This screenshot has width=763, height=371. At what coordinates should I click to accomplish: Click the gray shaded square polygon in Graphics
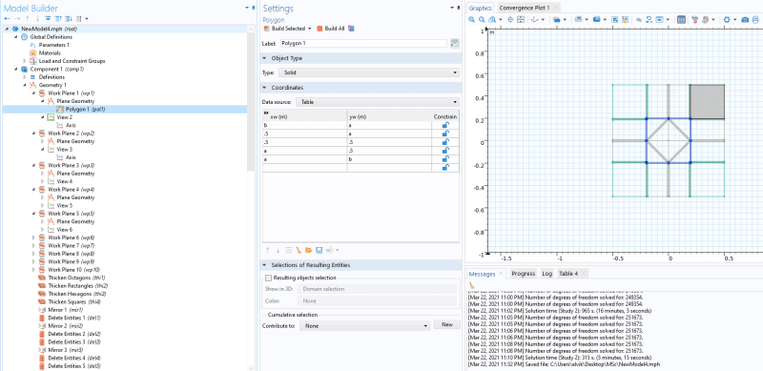708,102
